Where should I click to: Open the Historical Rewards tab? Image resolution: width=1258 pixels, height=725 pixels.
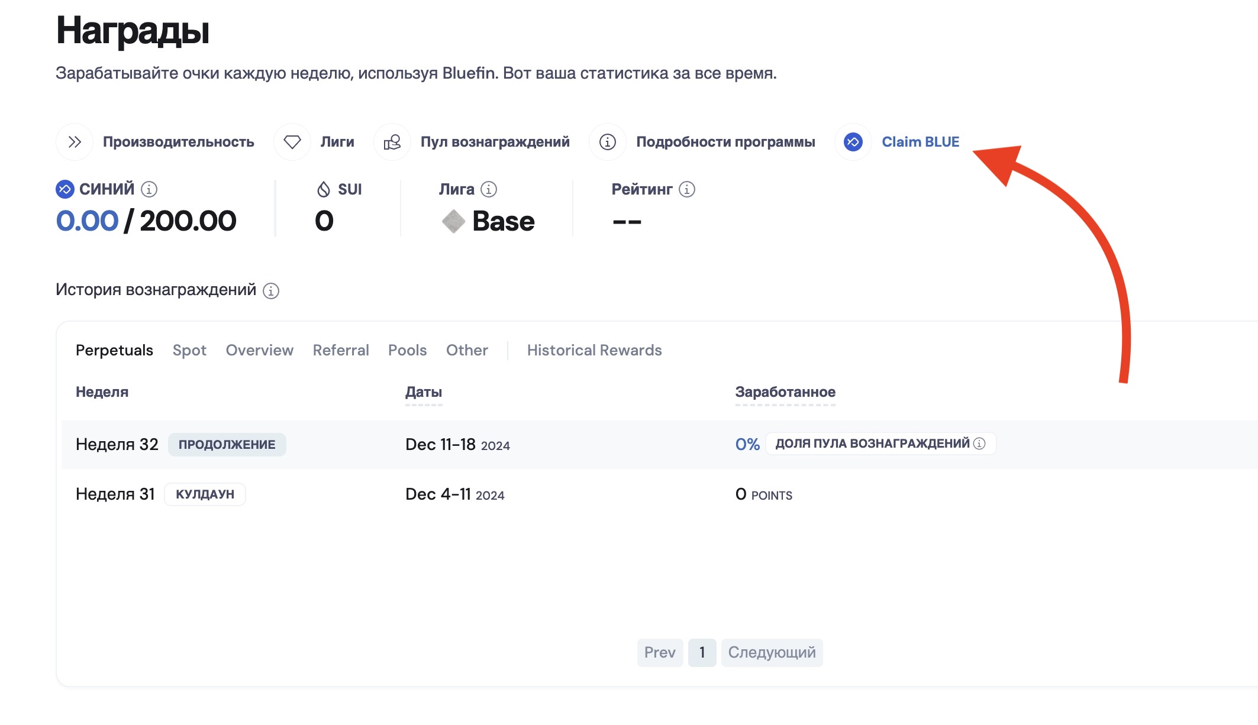coord(594,350)
